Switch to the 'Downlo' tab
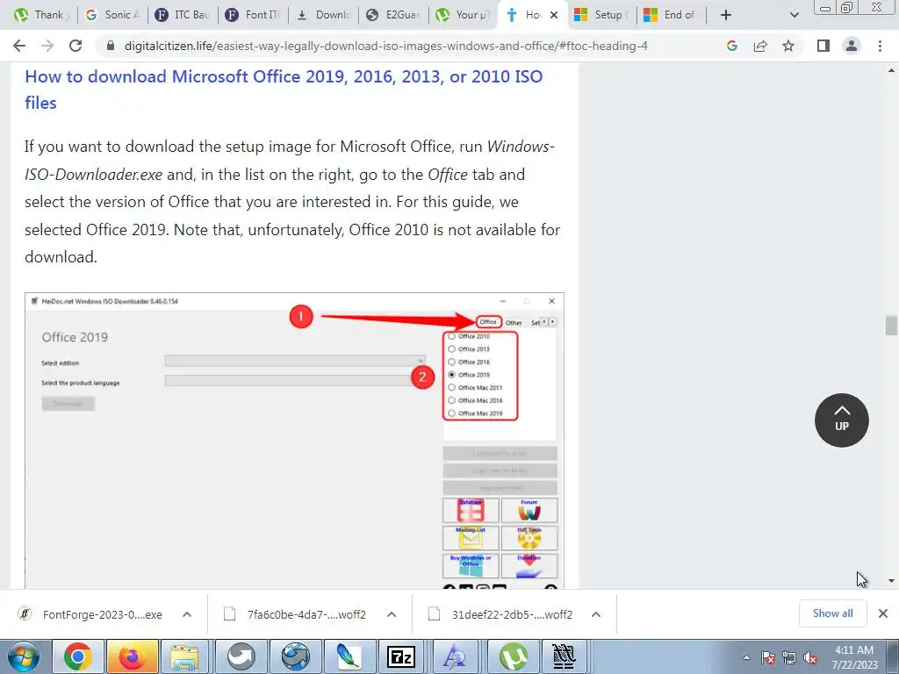The height and width of the screenshot is (674, 899). [323, 15]
